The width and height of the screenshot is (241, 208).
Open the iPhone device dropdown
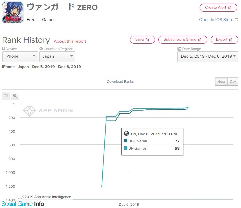(x=20, y=57)
